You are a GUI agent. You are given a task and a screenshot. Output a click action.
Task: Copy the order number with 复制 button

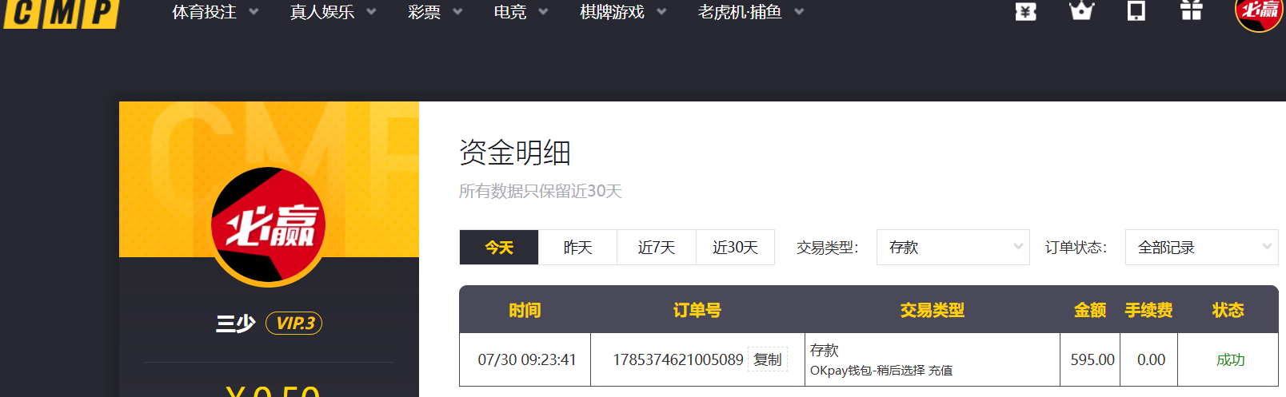pyautogui.click(x=768, y=359)
